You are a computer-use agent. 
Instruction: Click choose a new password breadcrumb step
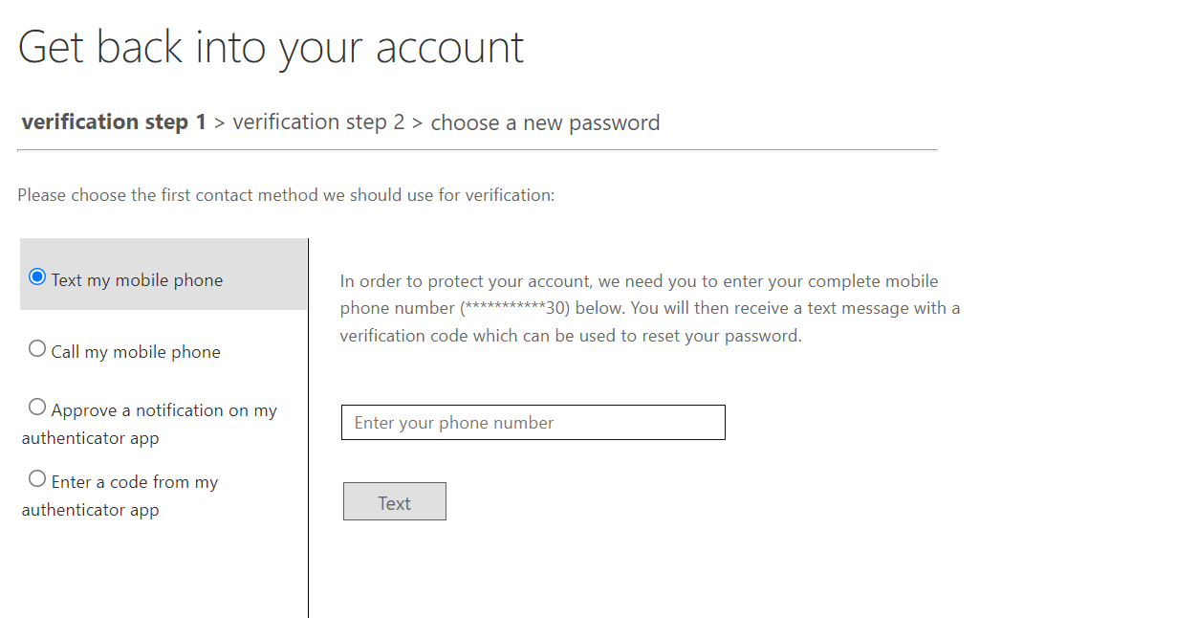545,123
